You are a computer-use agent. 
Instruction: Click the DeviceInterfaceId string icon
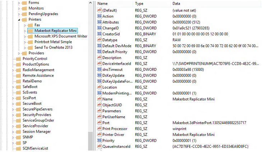tap(99, 63)
